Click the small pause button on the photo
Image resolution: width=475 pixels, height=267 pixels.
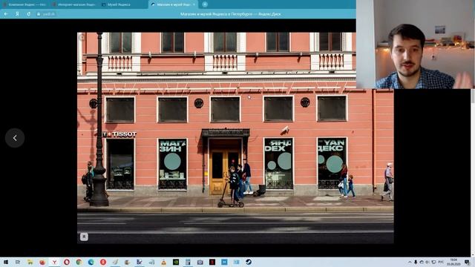pyautogui.click(x=84, y=237)
